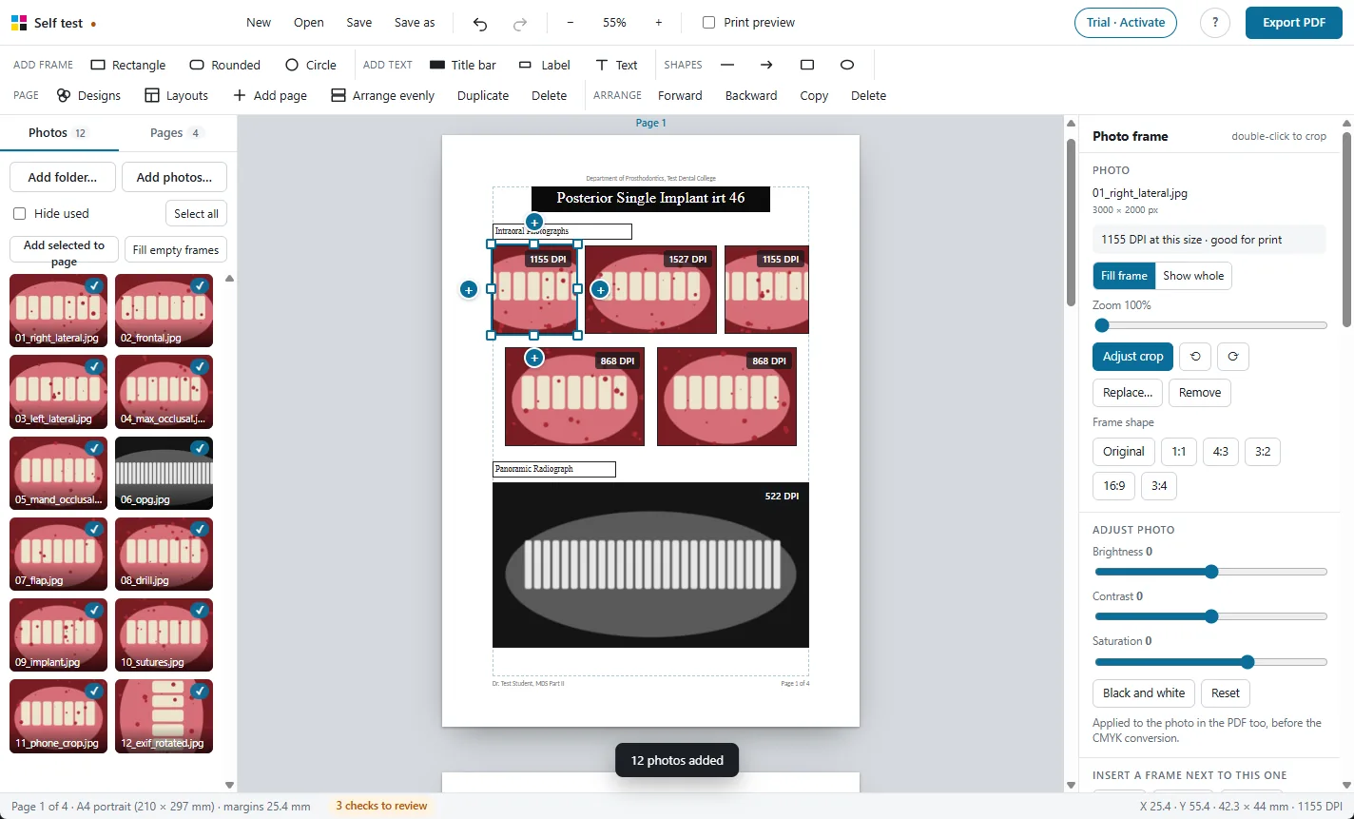Bring selection Forward
The image size is (1354, 819).
point(680,95)
